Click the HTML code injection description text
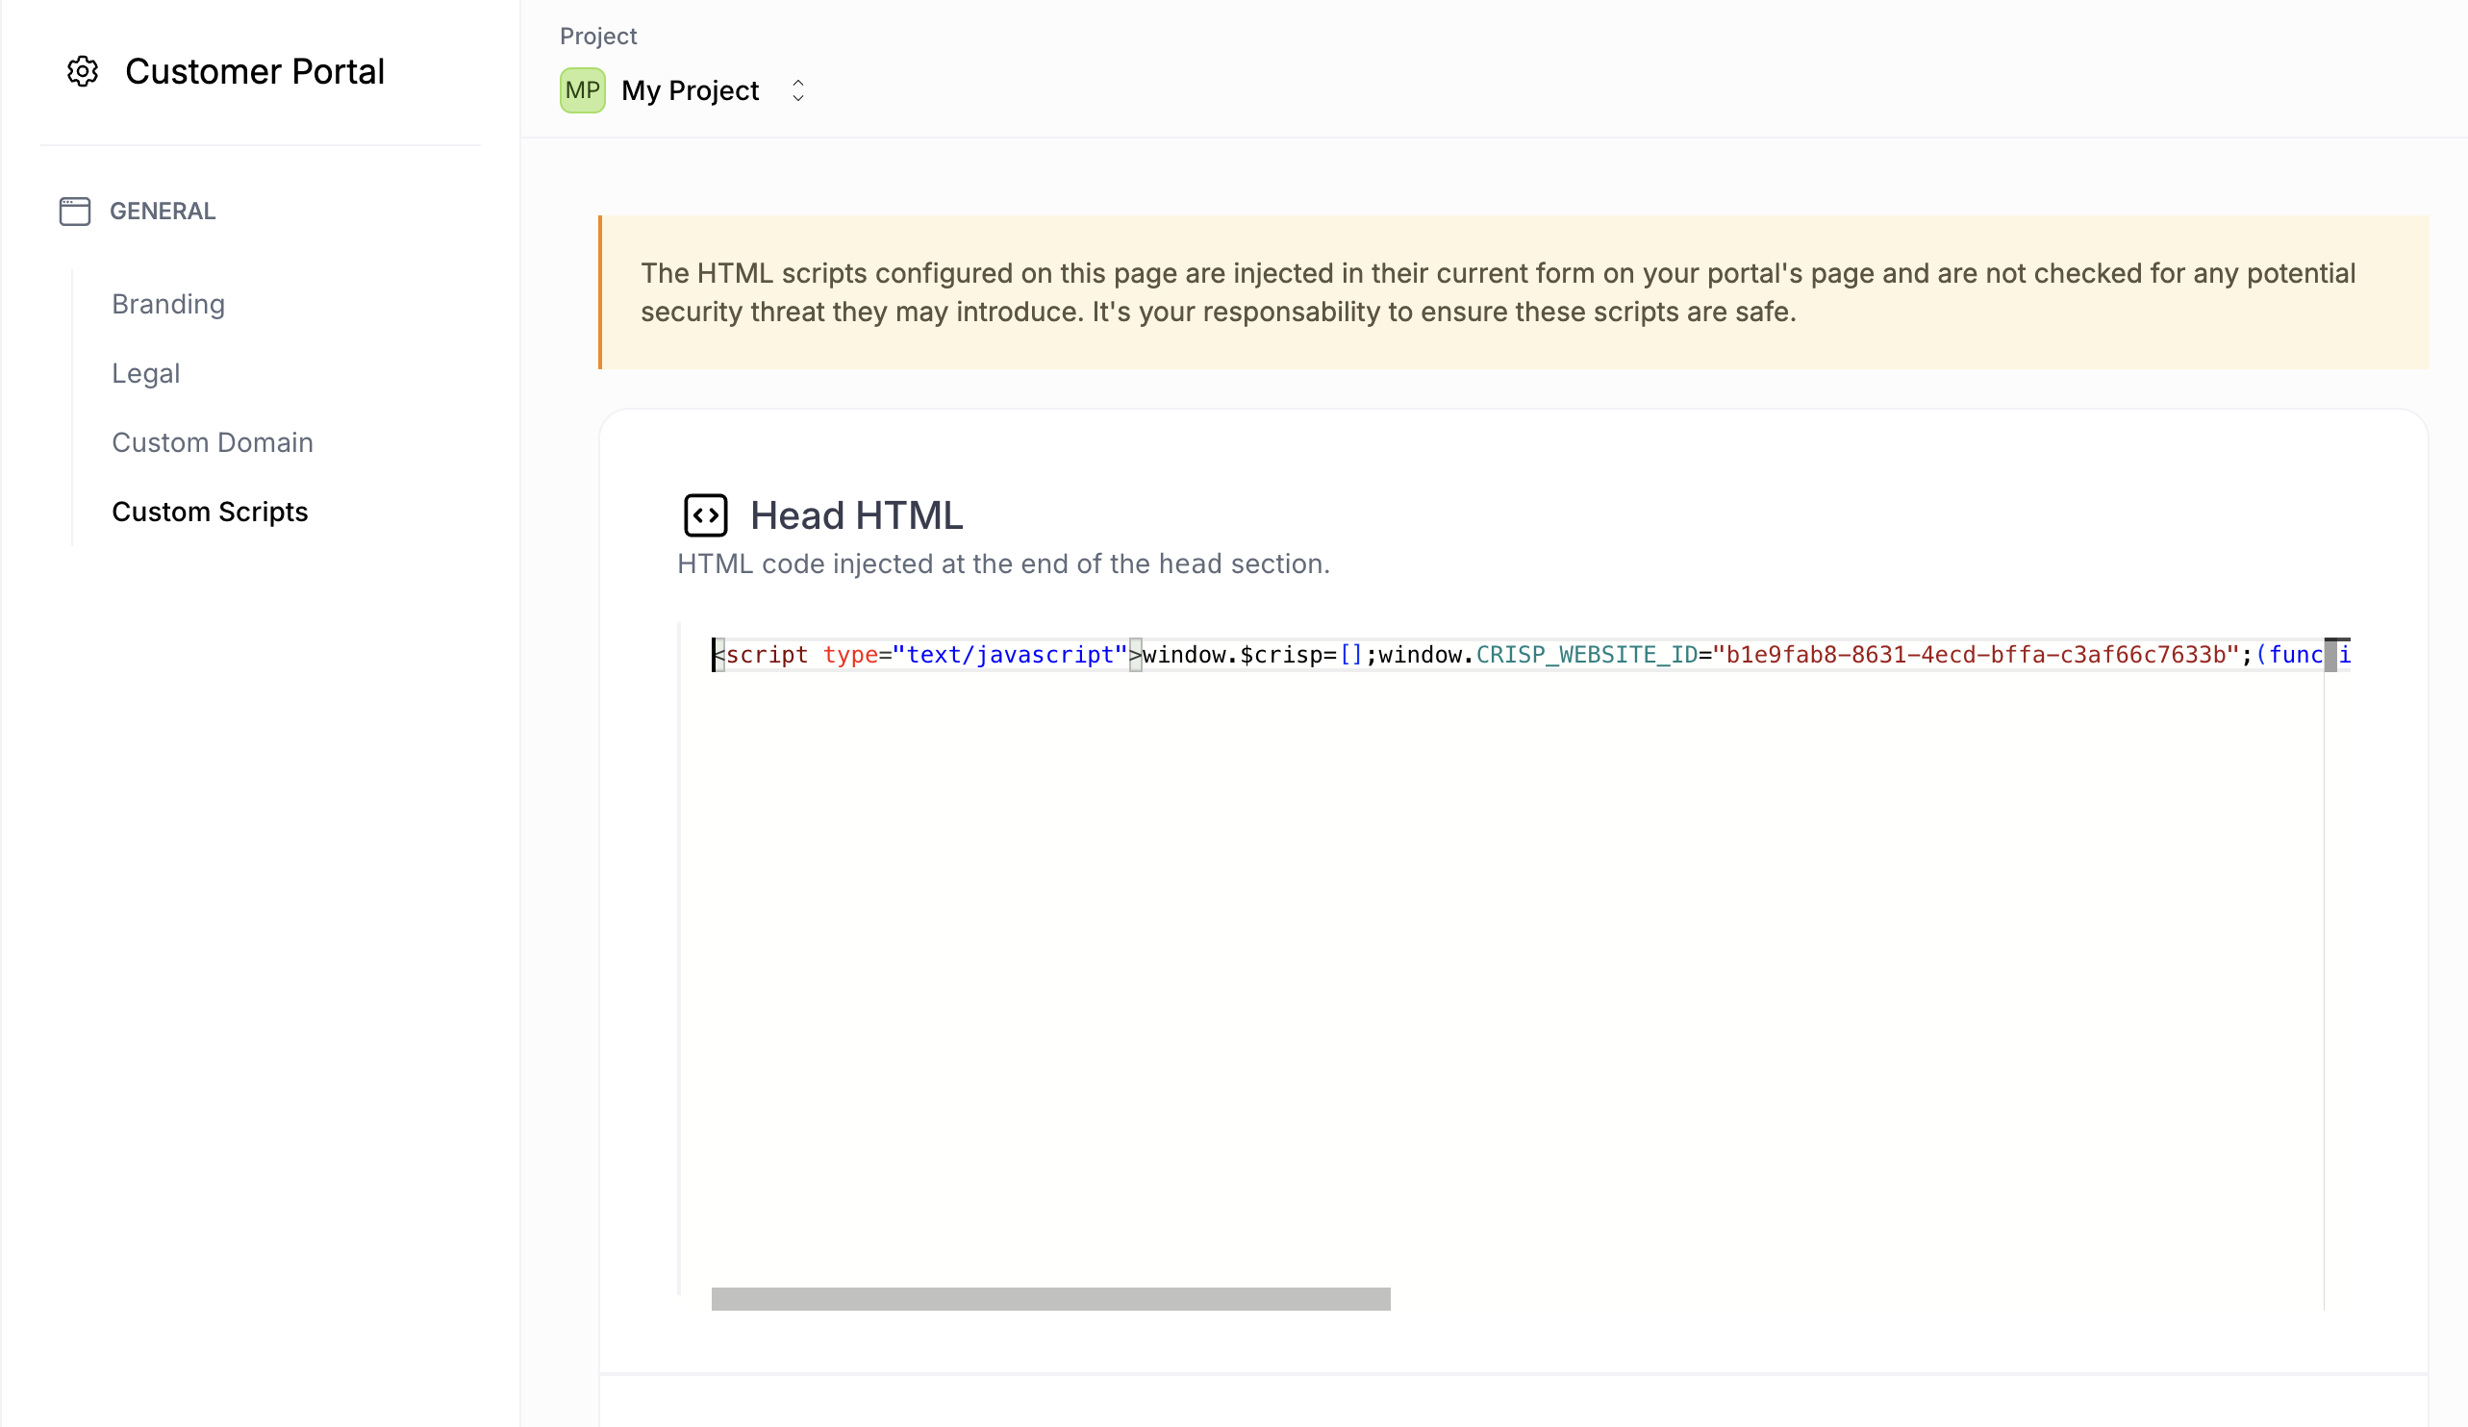 tap(1003, 563)
